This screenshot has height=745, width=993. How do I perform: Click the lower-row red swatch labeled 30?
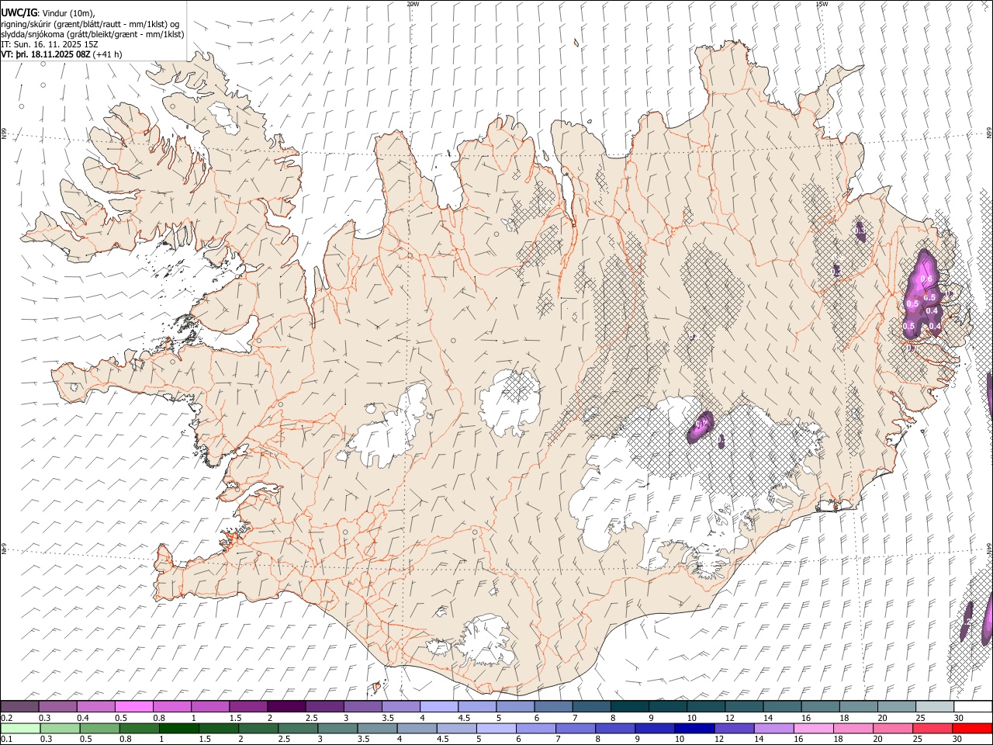[971, 728]
